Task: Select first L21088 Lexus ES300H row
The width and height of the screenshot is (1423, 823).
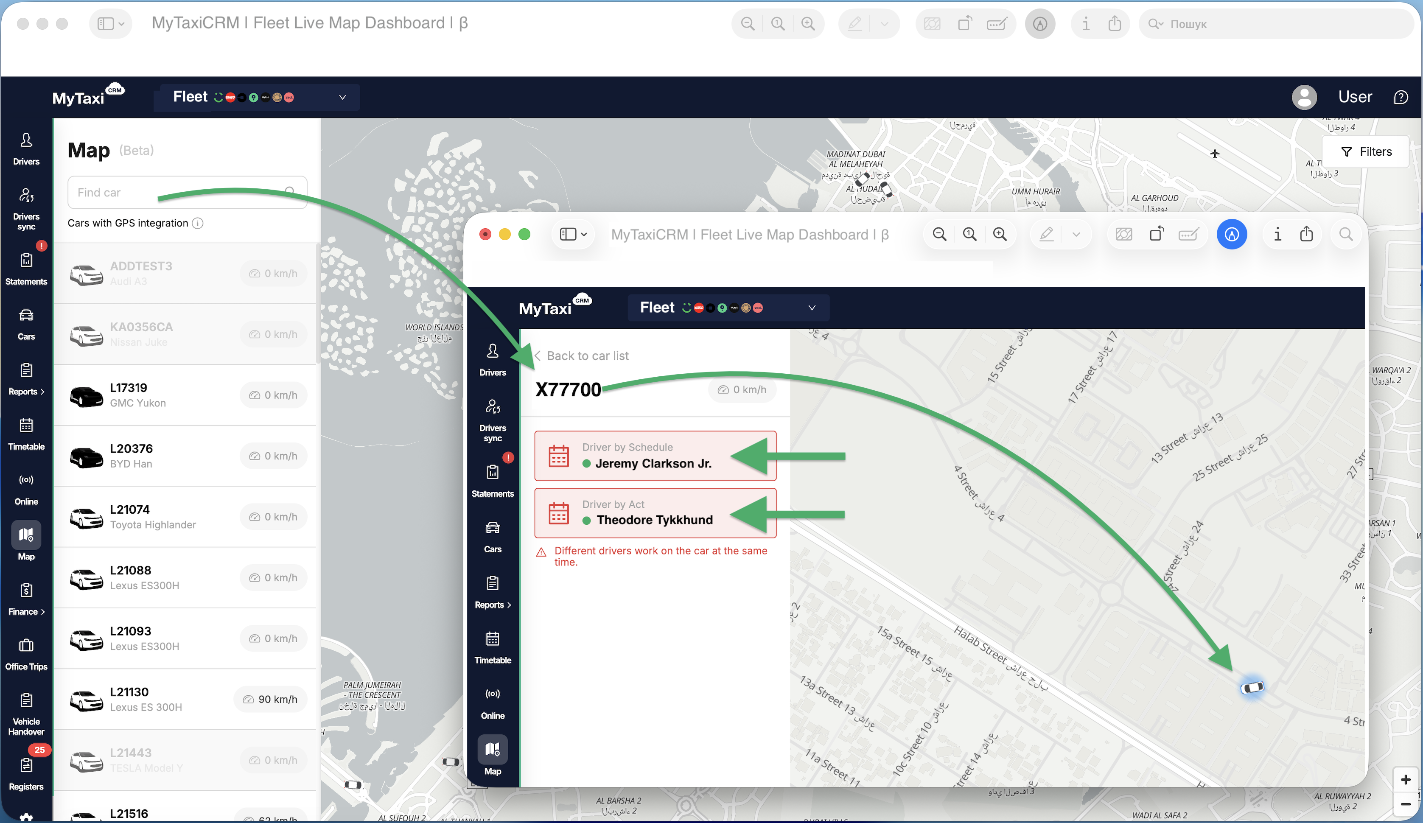Action: coord(185,578)
